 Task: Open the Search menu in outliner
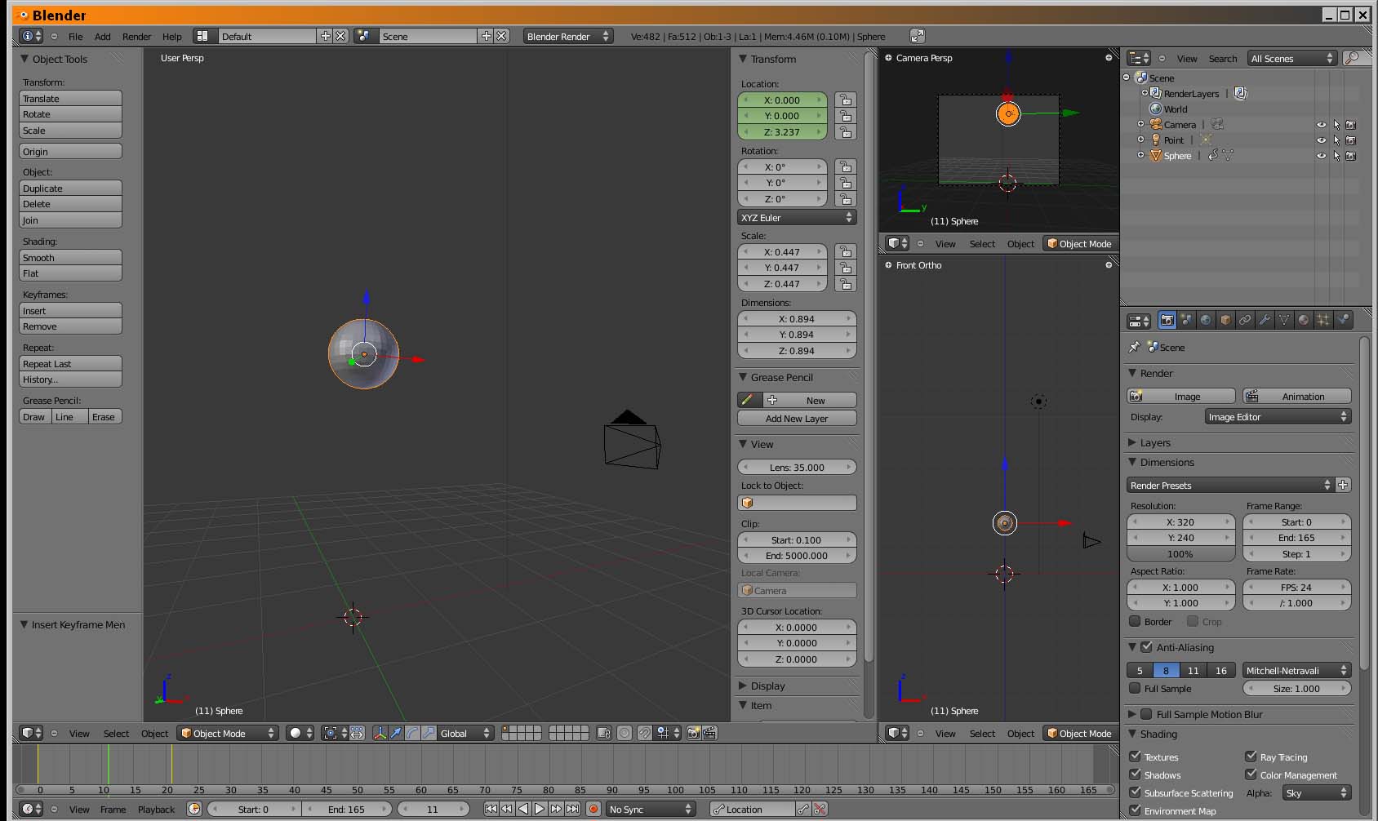(1222, 59)
